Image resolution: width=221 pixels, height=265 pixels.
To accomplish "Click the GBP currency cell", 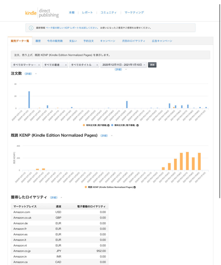I will [x=58, y=218].
